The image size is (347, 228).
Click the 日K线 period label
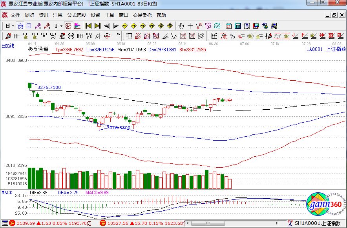coord(7,46)
